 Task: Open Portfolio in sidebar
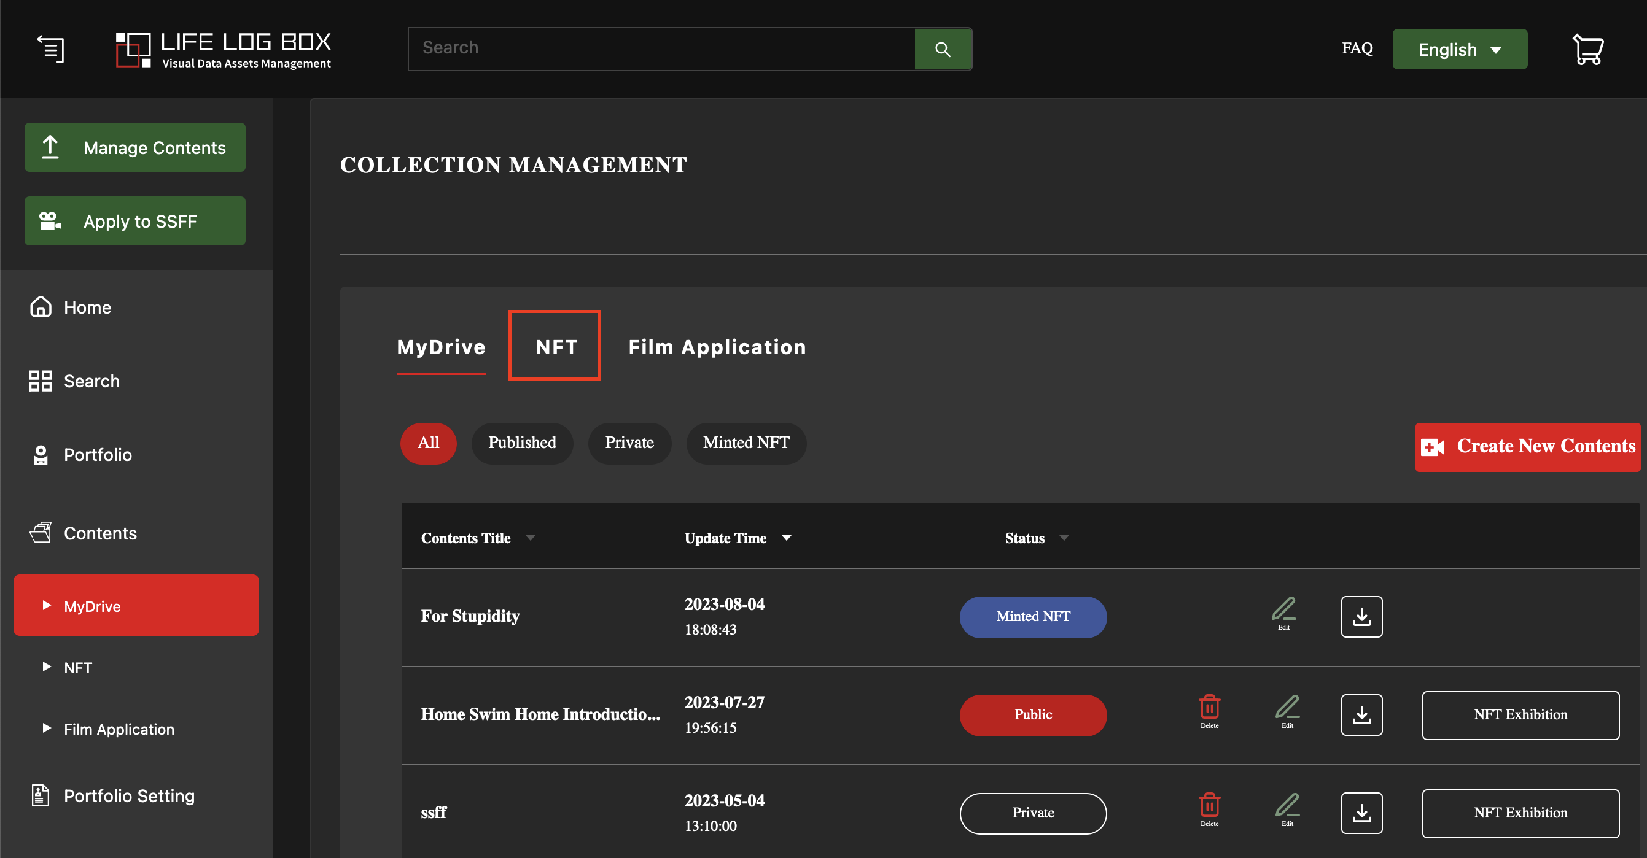pos(80,454)
